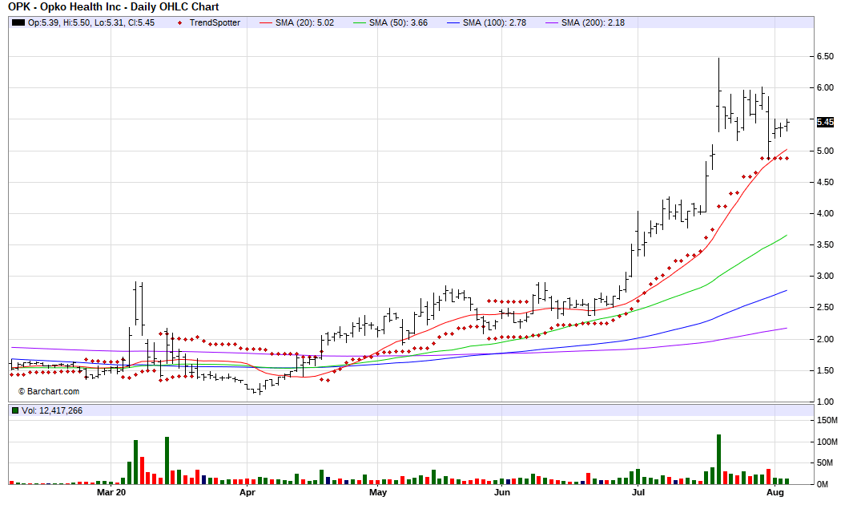Click the SMA (100): 2.78 legend label
The width and height of the screenshot is (849, 517).
click(494, 22)
